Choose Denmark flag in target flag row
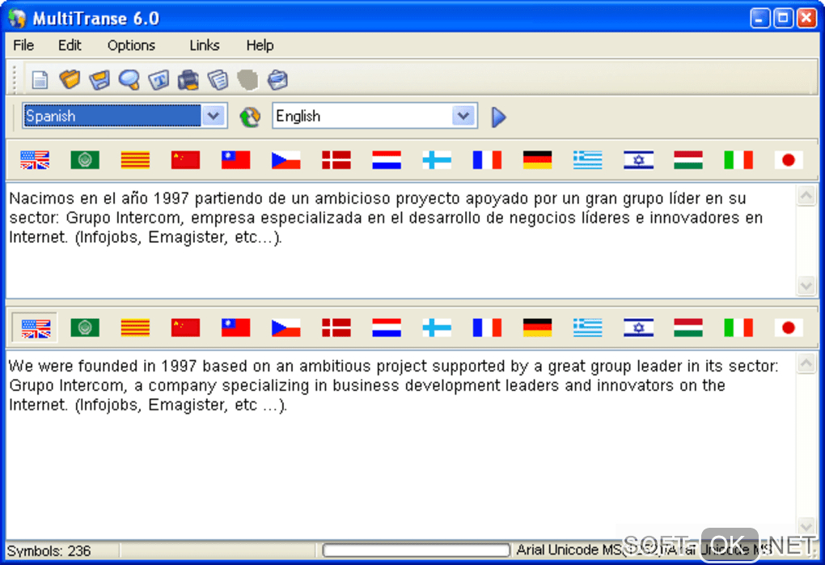825x565 pixels. click(336, 328)
